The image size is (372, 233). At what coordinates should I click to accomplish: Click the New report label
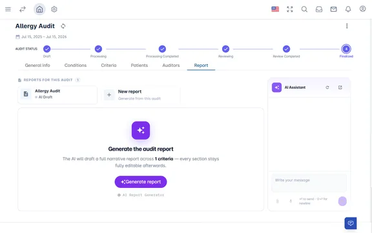tap(130, 91)
